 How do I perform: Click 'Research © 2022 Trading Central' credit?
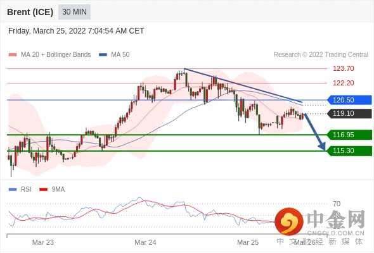[321, 55]
